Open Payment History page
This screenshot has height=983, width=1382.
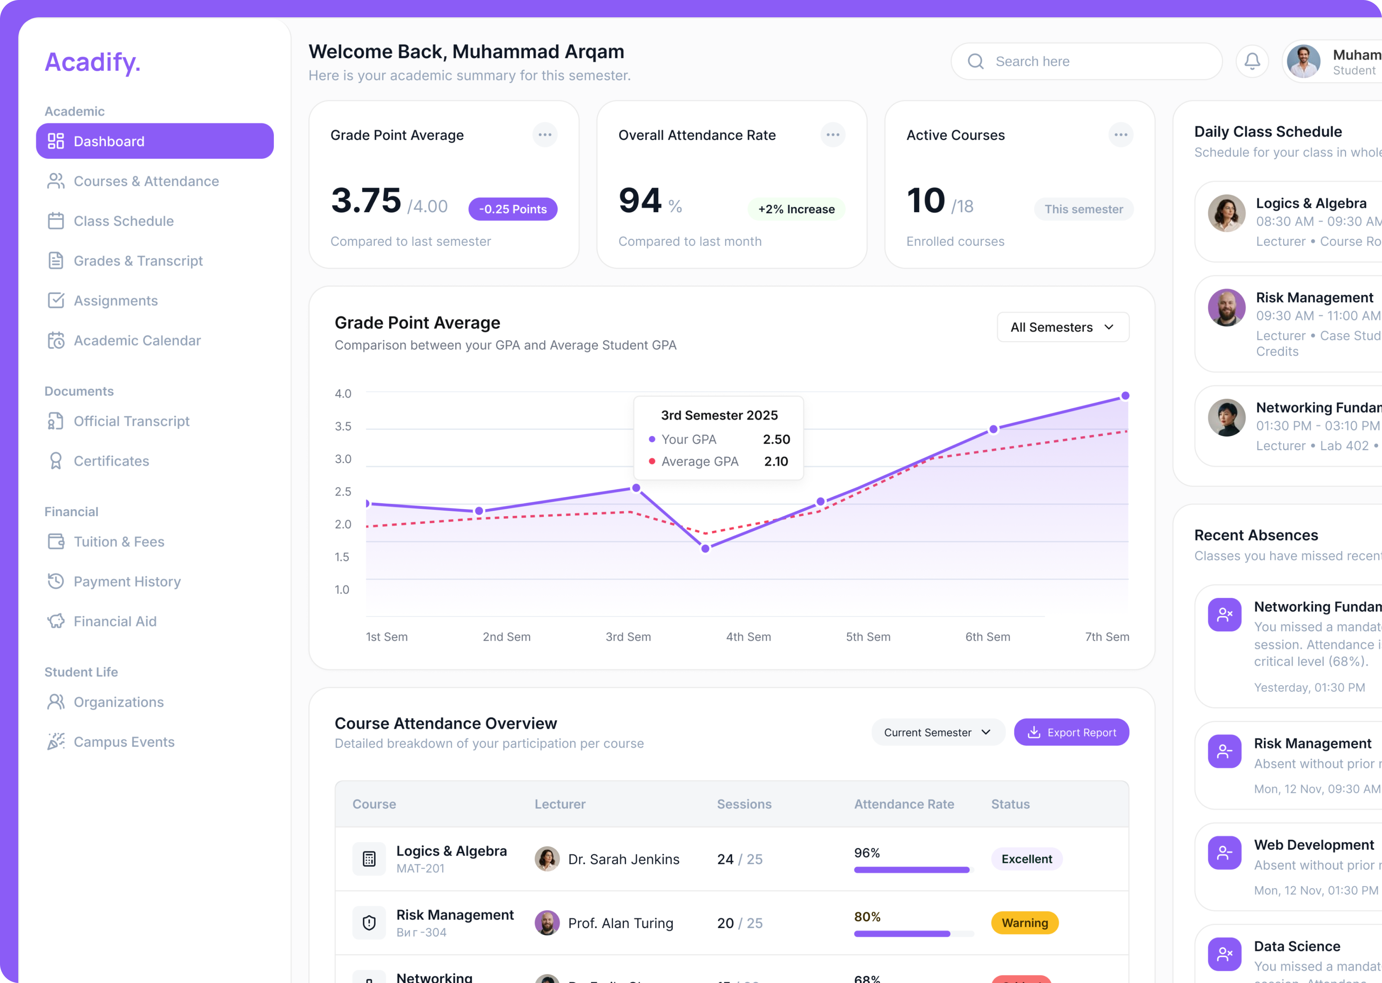[x=155, y=582]
